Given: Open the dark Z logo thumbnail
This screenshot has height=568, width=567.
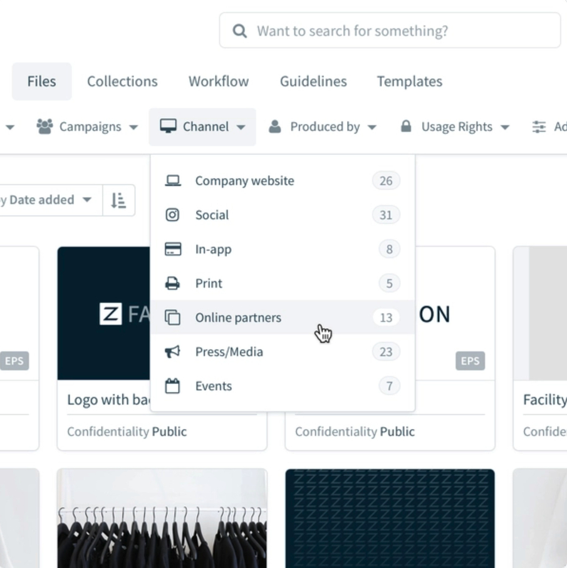Looking at the screenshot, I should 103,313.
